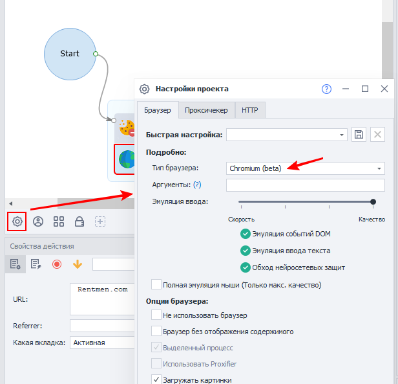This screenshot has width=398, height=384.
Task: Click the URL text field
Action: 102,299
